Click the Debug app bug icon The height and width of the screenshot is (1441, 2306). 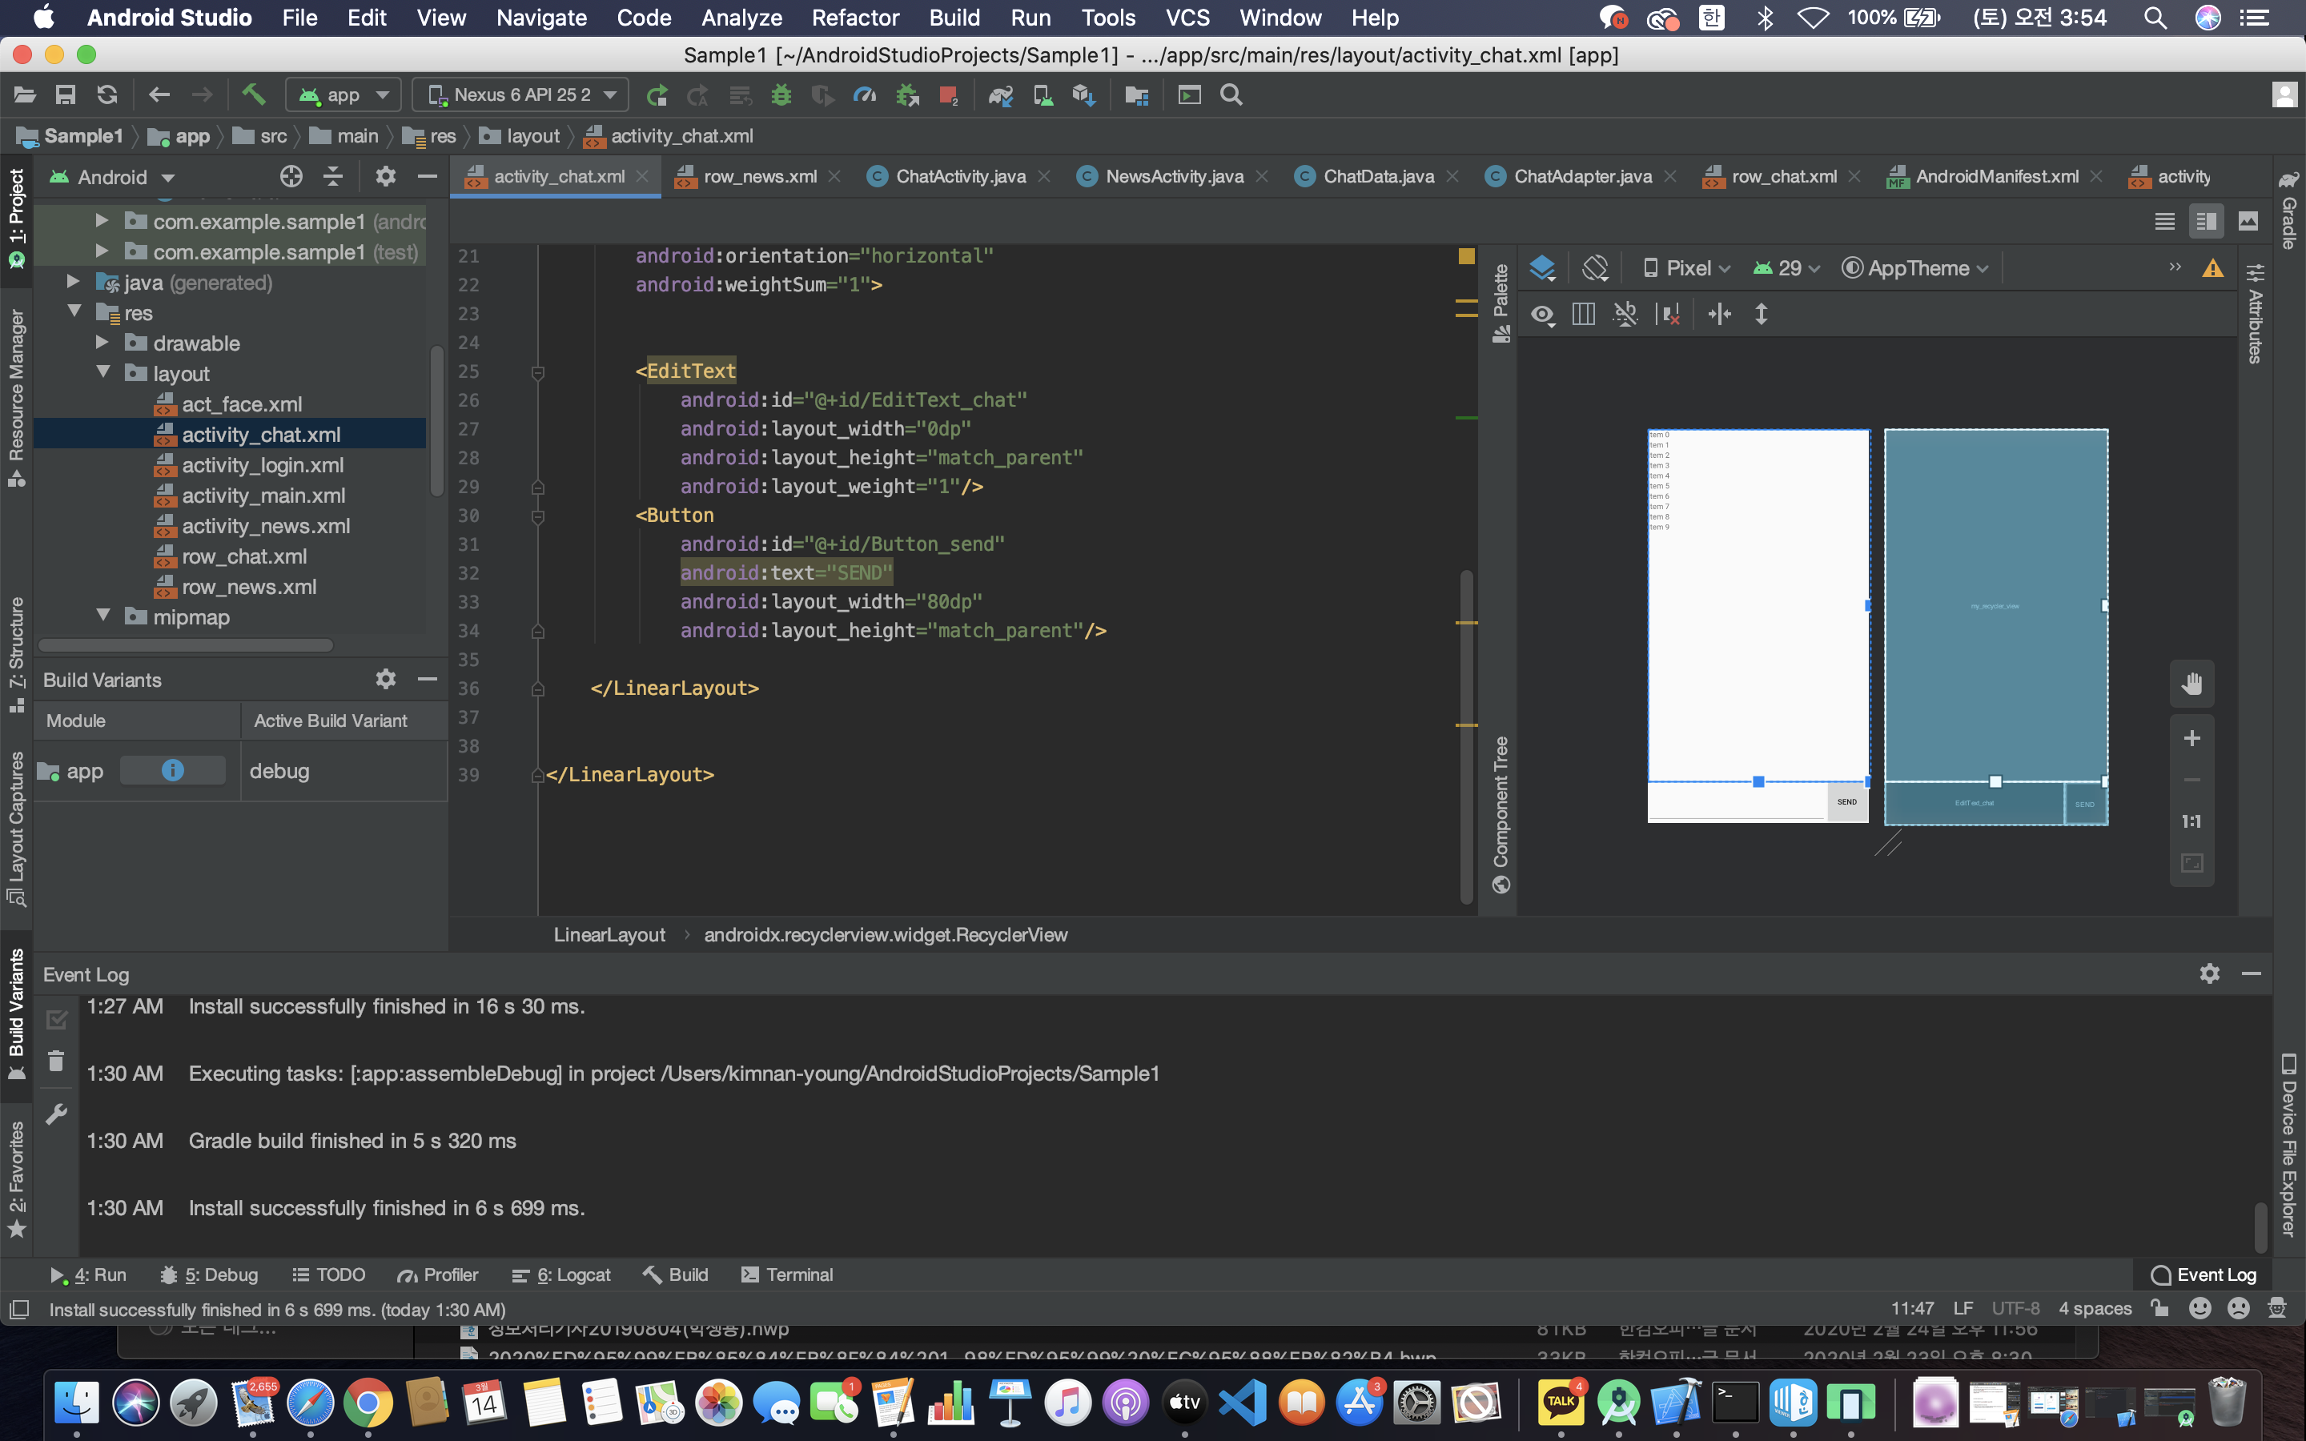[781, 94]
